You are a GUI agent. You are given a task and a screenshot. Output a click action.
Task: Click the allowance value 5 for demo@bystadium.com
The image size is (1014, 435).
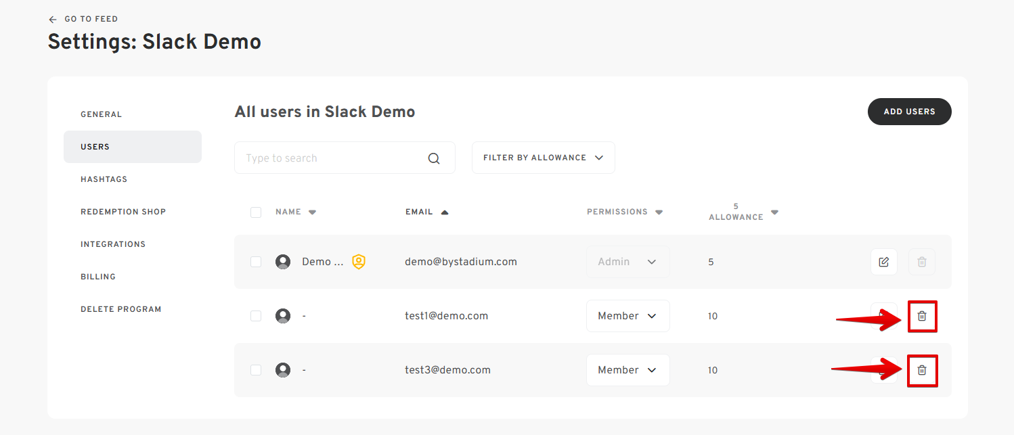pos(711,262)
